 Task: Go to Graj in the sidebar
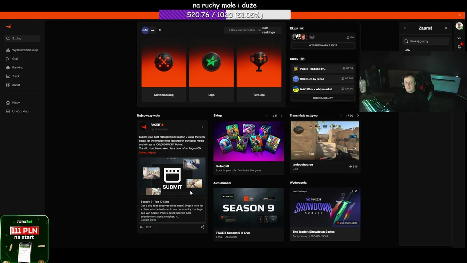[12, 59]
